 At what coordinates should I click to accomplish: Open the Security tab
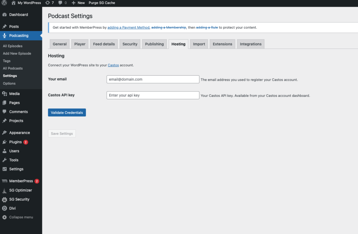tap(130, 44)
